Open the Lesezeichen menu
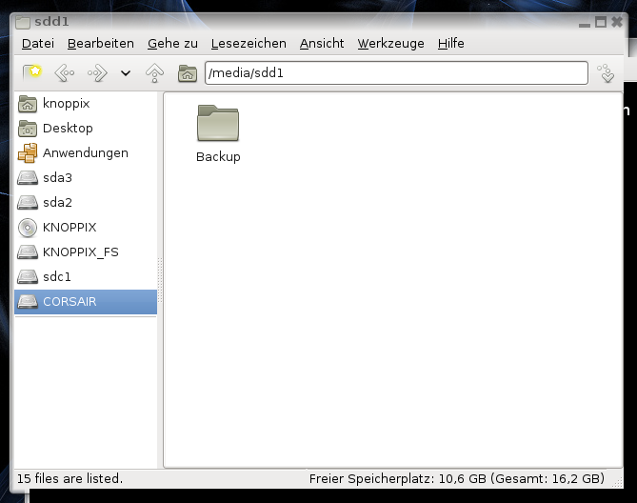Viewport: 637px width, 503px height. (249, 44)
